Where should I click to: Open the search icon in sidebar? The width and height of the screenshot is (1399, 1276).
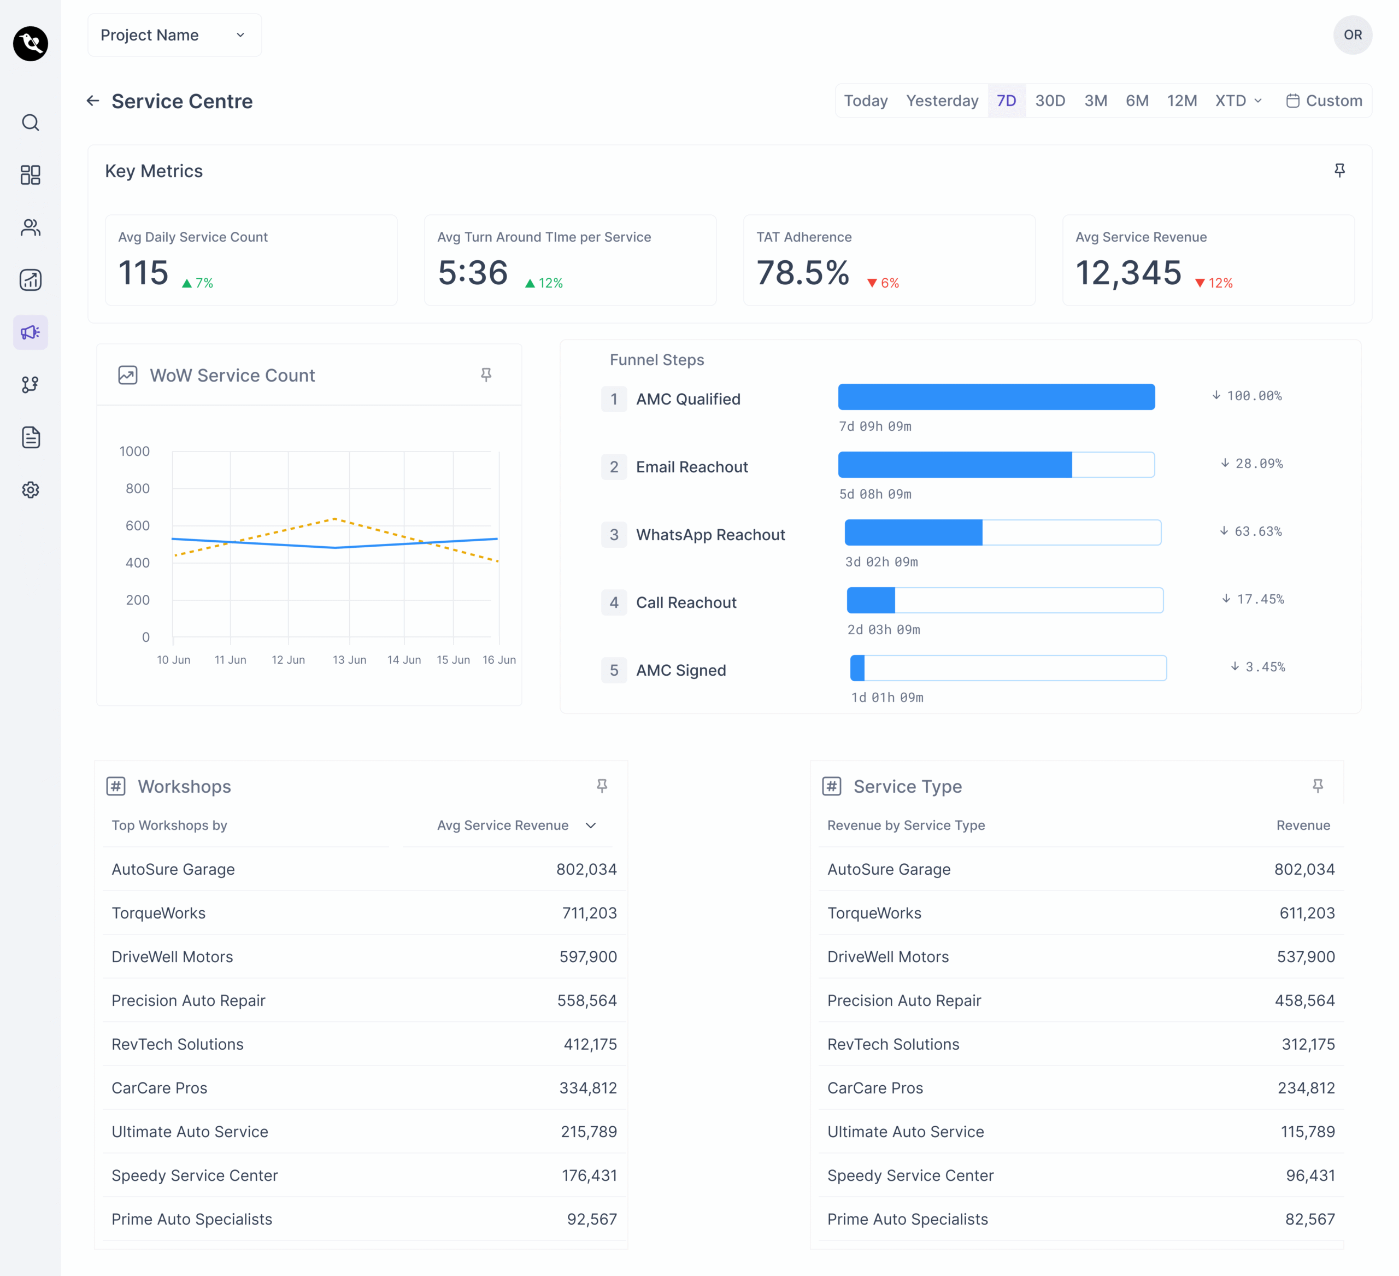click(x=31, y=123)
